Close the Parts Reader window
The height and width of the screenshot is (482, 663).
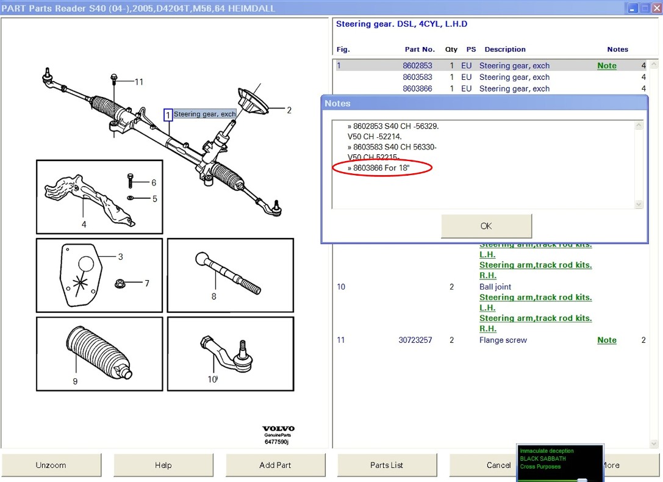point(657,8)
